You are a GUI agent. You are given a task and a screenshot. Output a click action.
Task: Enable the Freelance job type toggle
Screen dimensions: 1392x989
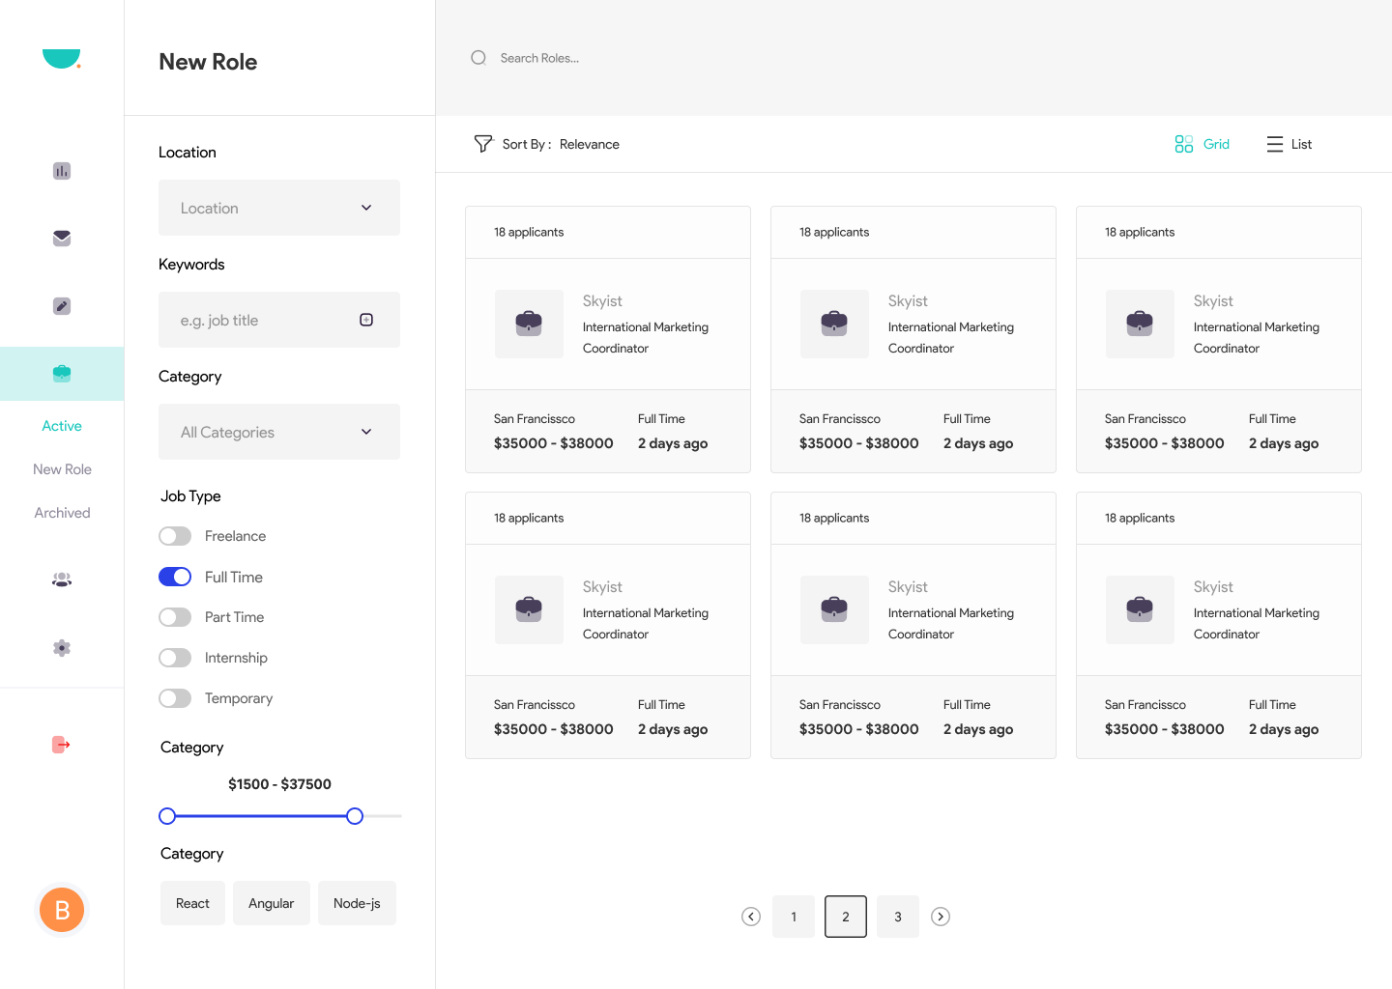pos(175,536)
